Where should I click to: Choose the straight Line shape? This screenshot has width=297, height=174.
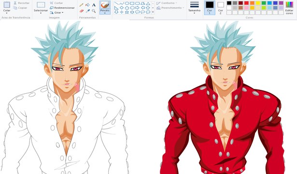click(x=116, y=3)
